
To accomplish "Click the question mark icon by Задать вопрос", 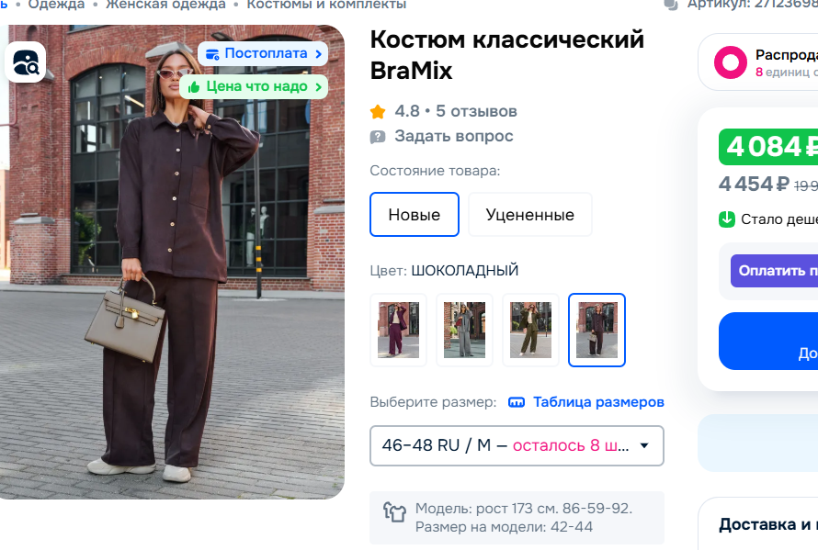I will point(378,137).
